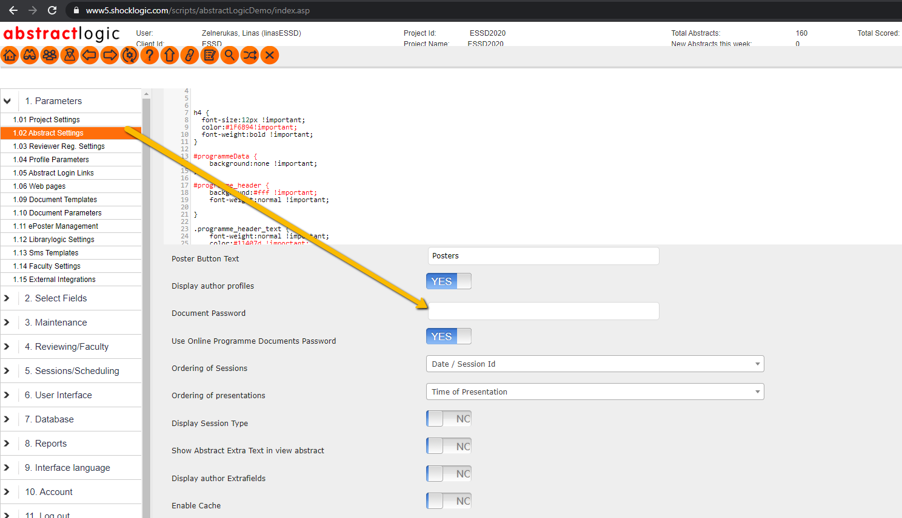Turn off Use Online Programme Documents Password
This screenshot has height=518, width=902.
(449, 336)
